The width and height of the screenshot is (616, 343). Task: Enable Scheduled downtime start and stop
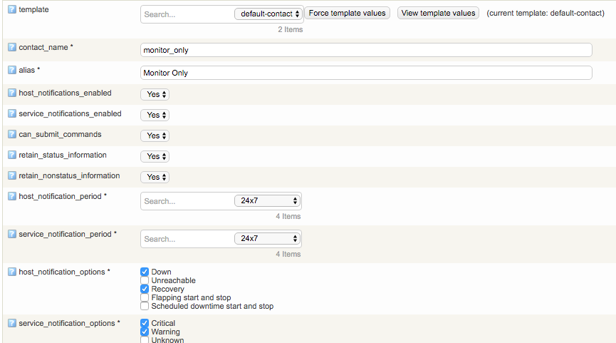pos(145,306)
